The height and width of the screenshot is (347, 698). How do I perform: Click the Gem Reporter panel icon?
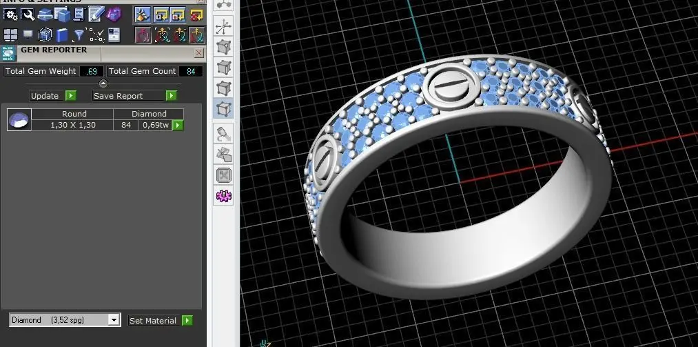tap(9, 53)
